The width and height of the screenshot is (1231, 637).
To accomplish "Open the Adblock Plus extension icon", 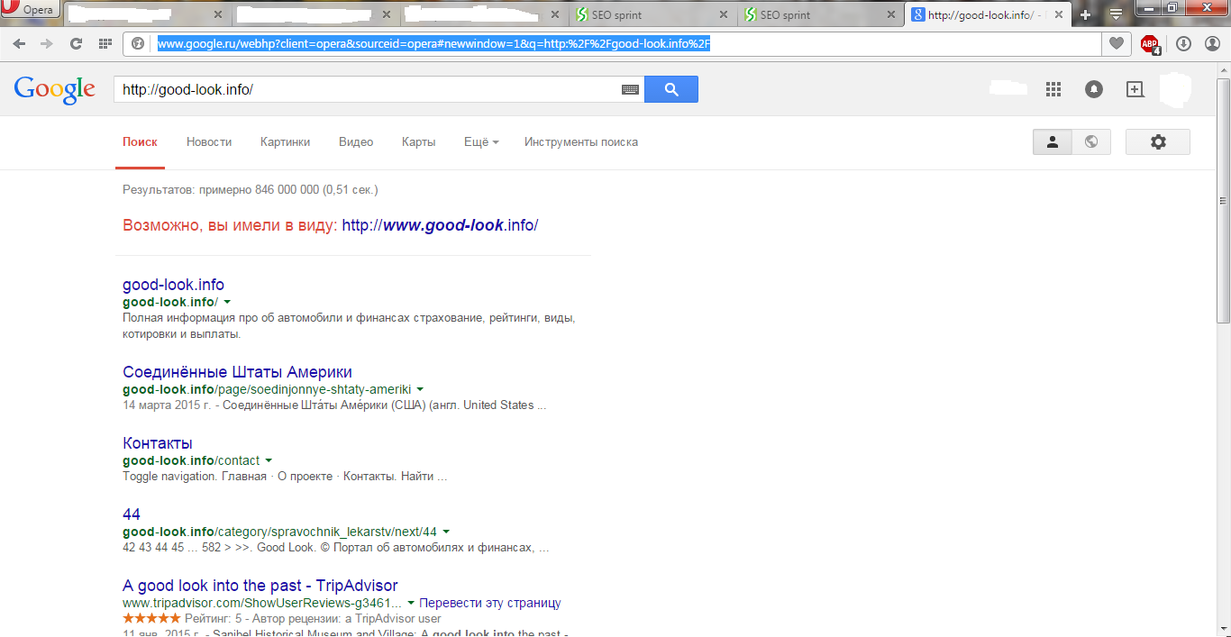I will tap(1150, 44).
